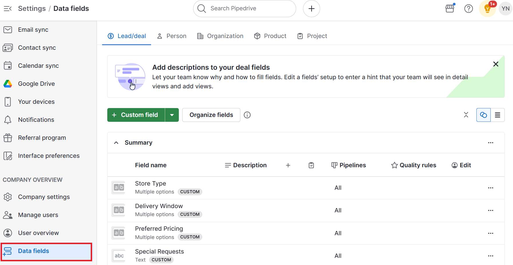Open the Marketplace icon in the top bar

pyautogui.click(x=449, y=9)
